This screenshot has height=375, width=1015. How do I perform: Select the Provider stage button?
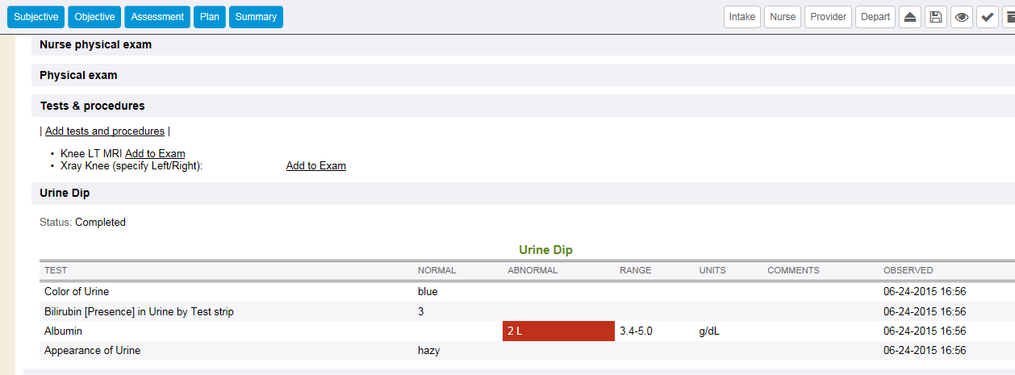(829, 17)
